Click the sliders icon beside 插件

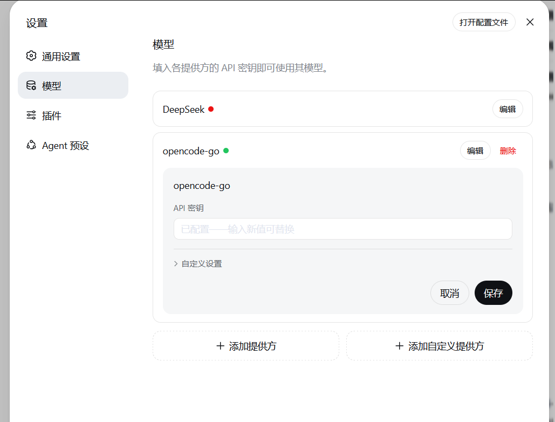(31, 115)
